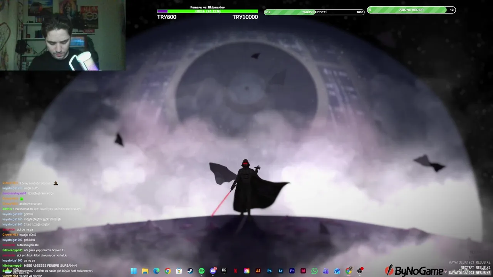Launch Adobe Illustrator (Ai) from the taskbar

[x=258, y=271]
